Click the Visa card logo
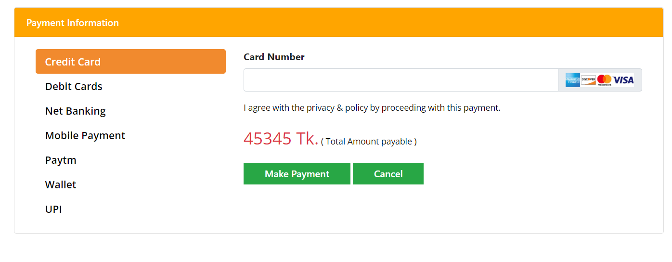Viewport: 672px width, 262px height. click(623, 80)
